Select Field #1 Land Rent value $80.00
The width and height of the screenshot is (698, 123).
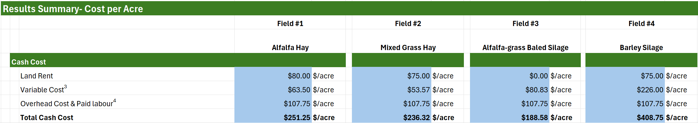coord(273,76)
